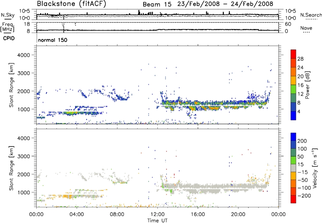Click the '04:00' time axis tick label
This screenshot has width=322, height=223.
click(x=77, y=215)
